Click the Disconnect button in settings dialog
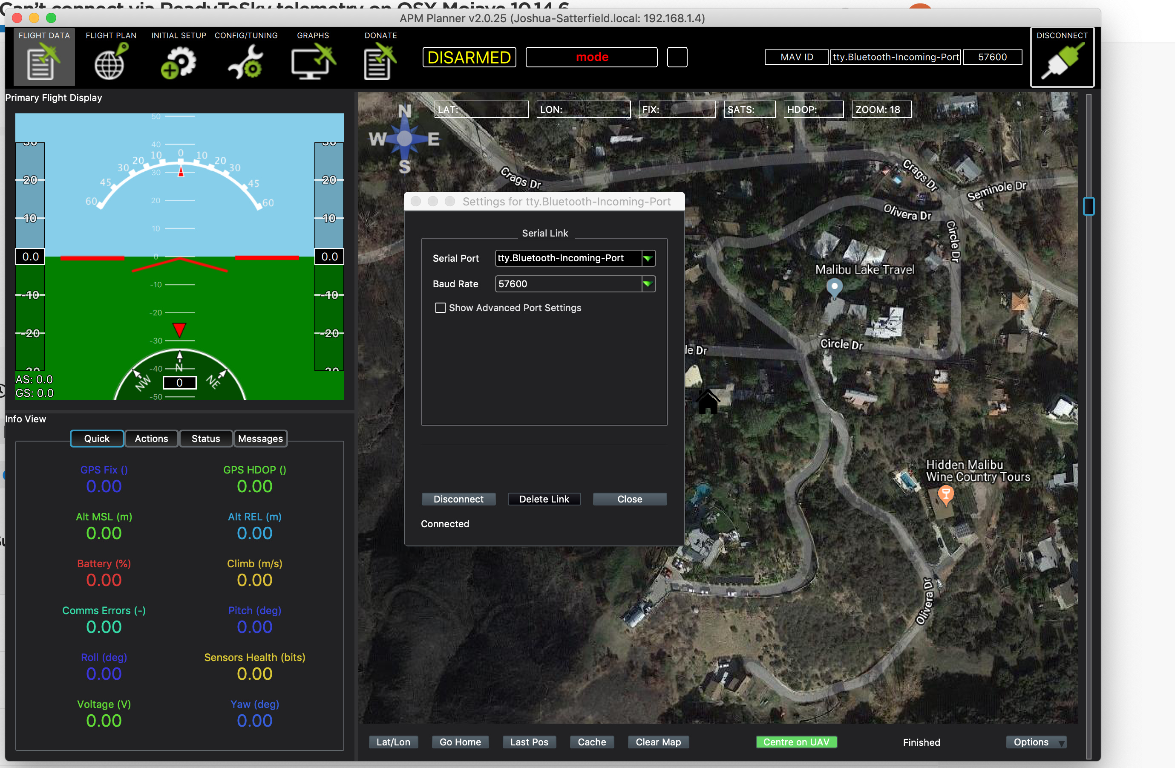 [458, 499]
